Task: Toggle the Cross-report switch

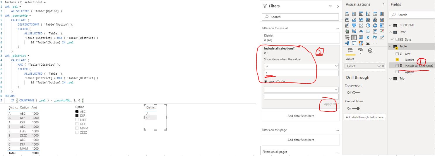Action: [x=356, y=92]
